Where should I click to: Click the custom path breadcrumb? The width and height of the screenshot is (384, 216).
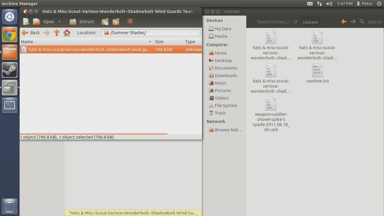tap(310, 22)
